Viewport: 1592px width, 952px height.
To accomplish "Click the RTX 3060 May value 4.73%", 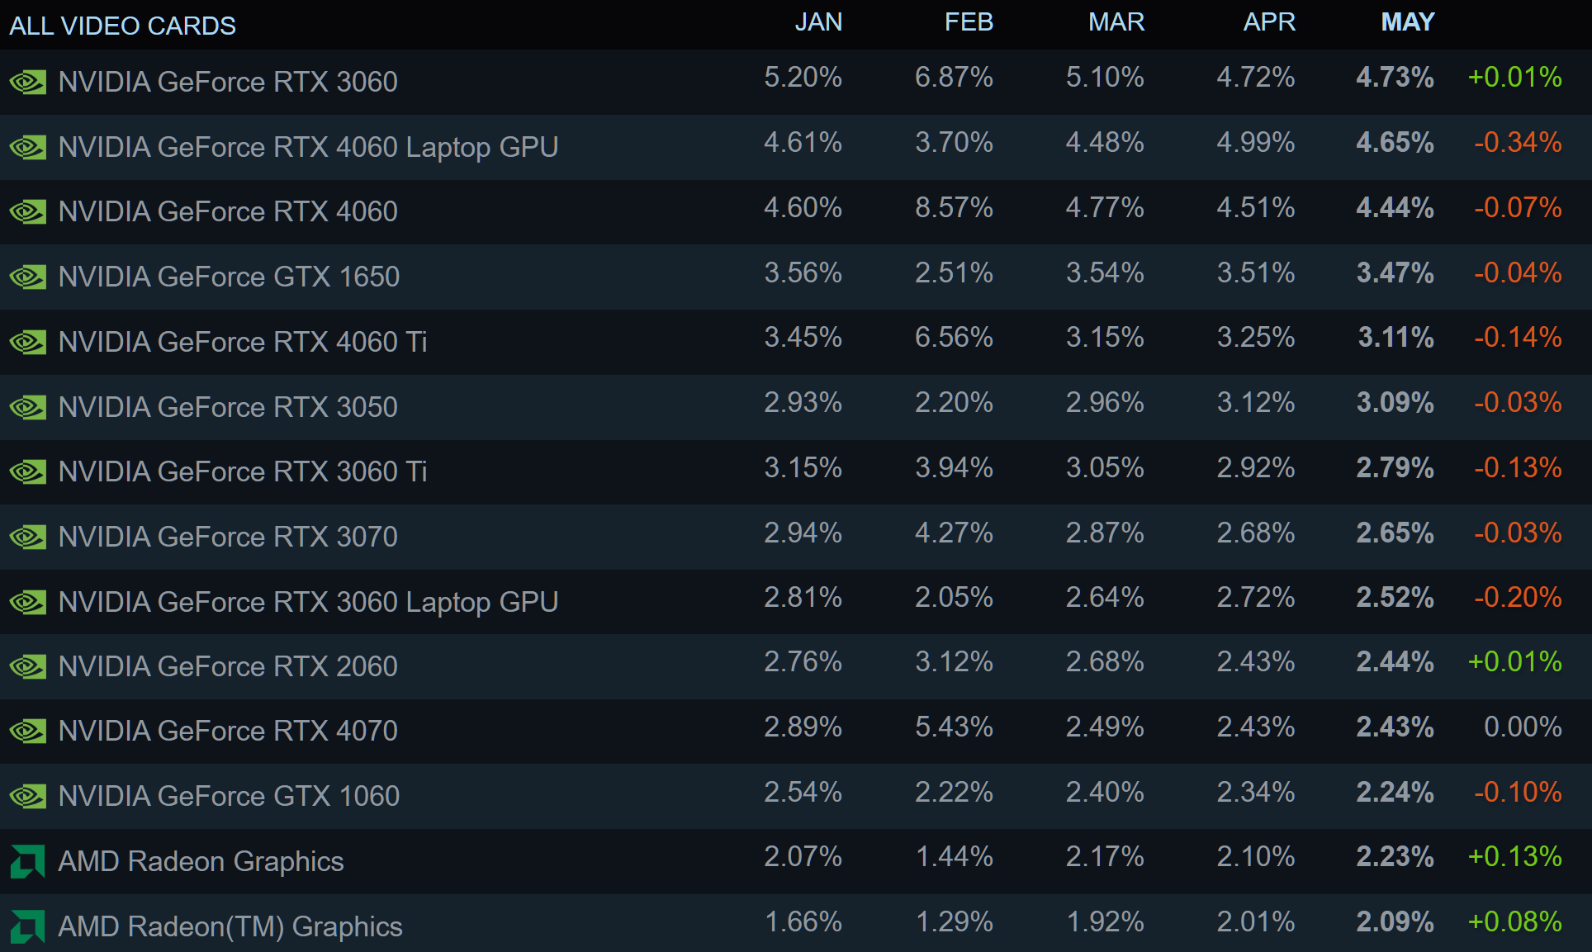I will [x=1395, y=78].
